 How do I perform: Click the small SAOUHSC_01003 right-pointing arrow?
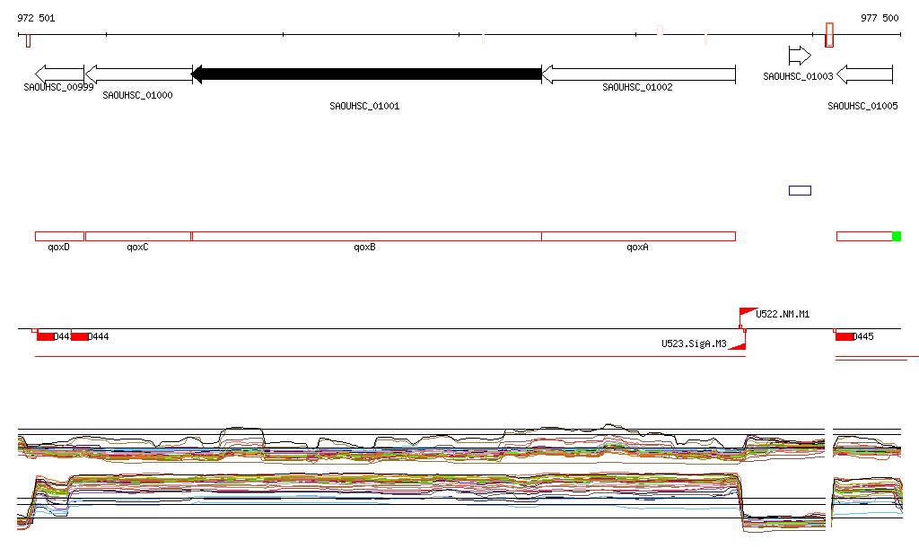click(x=800, y=56)
